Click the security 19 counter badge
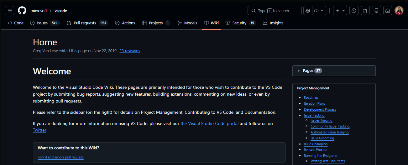The image size is (408, 165). (x=252, y=23)
